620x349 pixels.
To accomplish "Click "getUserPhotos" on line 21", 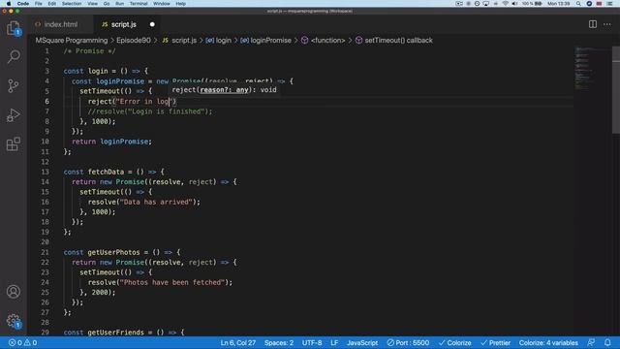I will [x=113, y=252].
